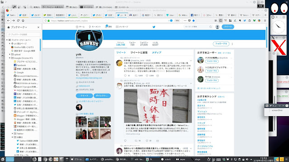Open the Facebook bookmark in sidebar
The width and height of the screenshot is (289, 162).
[x=21, y=65]
